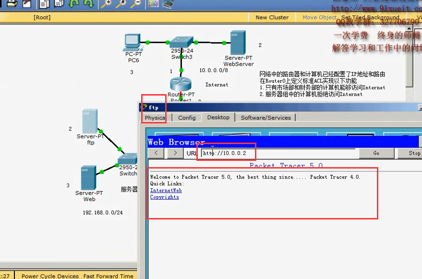
Task: Click the Stop button in Web Browser
Action: coord(411,153)
